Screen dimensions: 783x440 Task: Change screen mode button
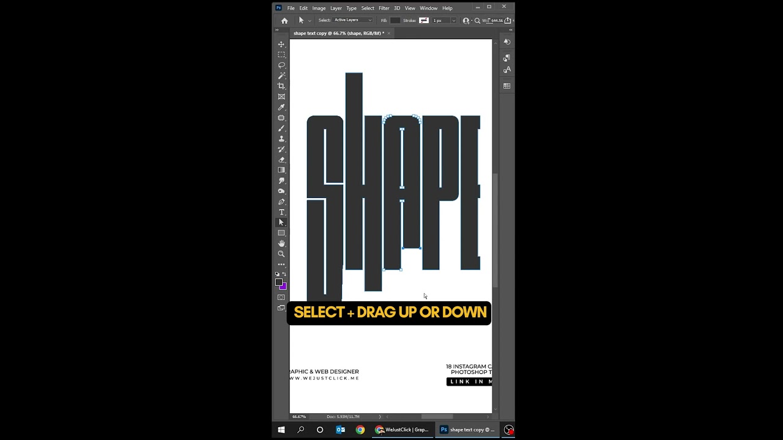point(281,309)
